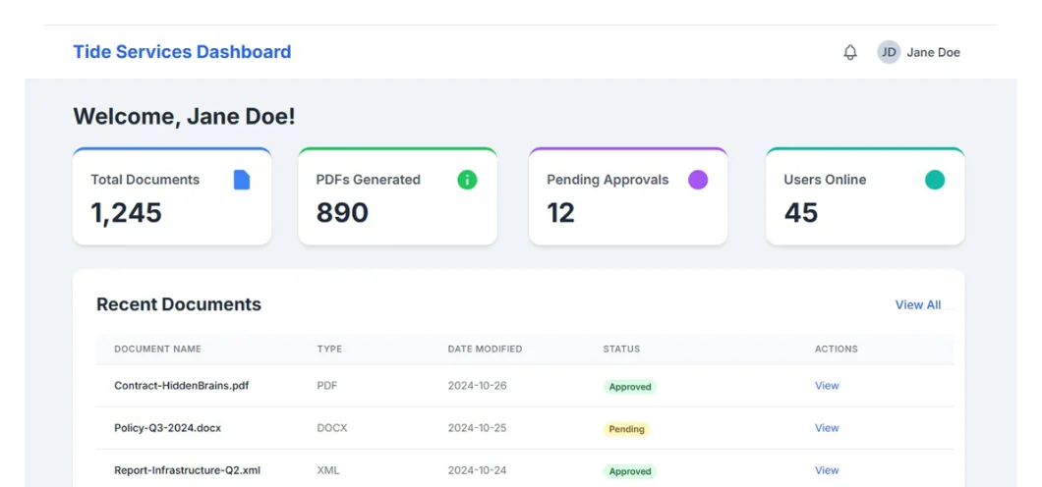Click the Approved badge for Contract-HiddenBrains.pdf

[x=630, y=387]
